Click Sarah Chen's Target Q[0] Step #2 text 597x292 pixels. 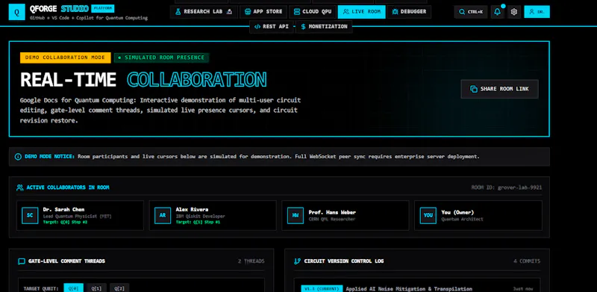pyautogui.click(x=65, y=222)
